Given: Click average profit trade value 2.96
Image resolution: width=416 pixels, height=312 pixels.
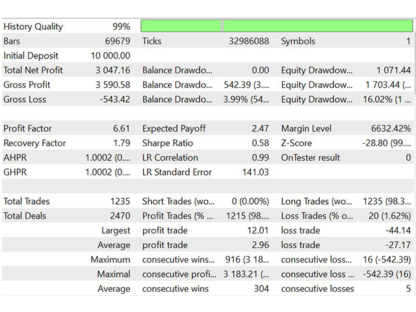Looking at the screenshot, I should (x=260, y=245).
